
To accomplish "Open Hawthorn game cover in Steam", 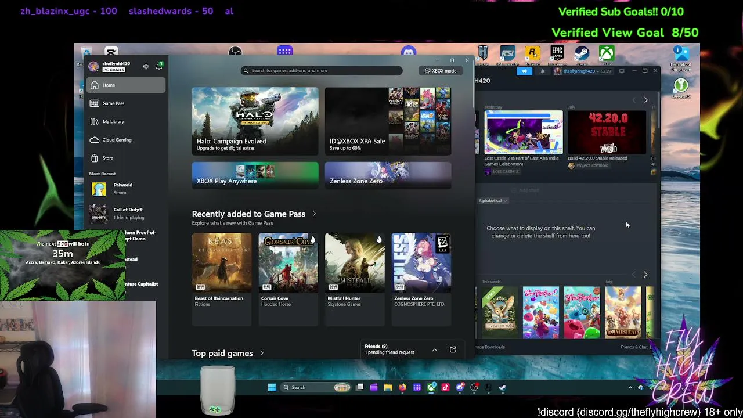I will 499,312.
